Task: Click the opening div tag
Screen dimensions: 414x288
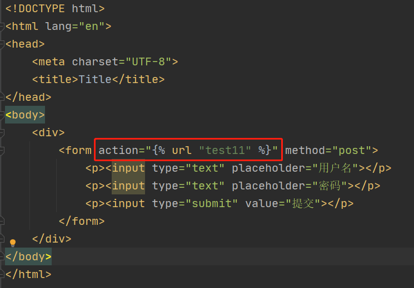Action: pyautogui.click(x=48, y=133)
